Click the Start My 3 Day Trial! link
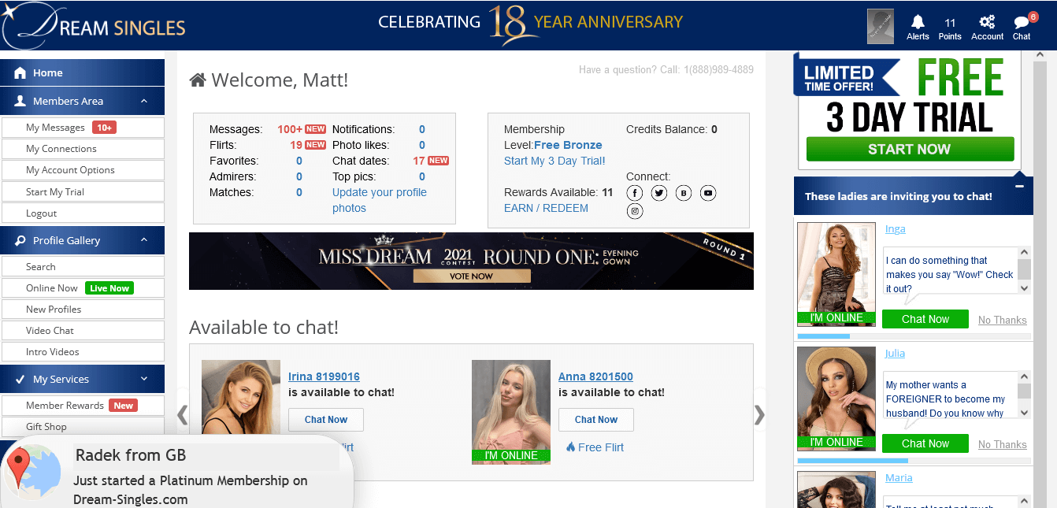Image resolution: width=1057 pixels, height=508 pixels. click(554, 161)
